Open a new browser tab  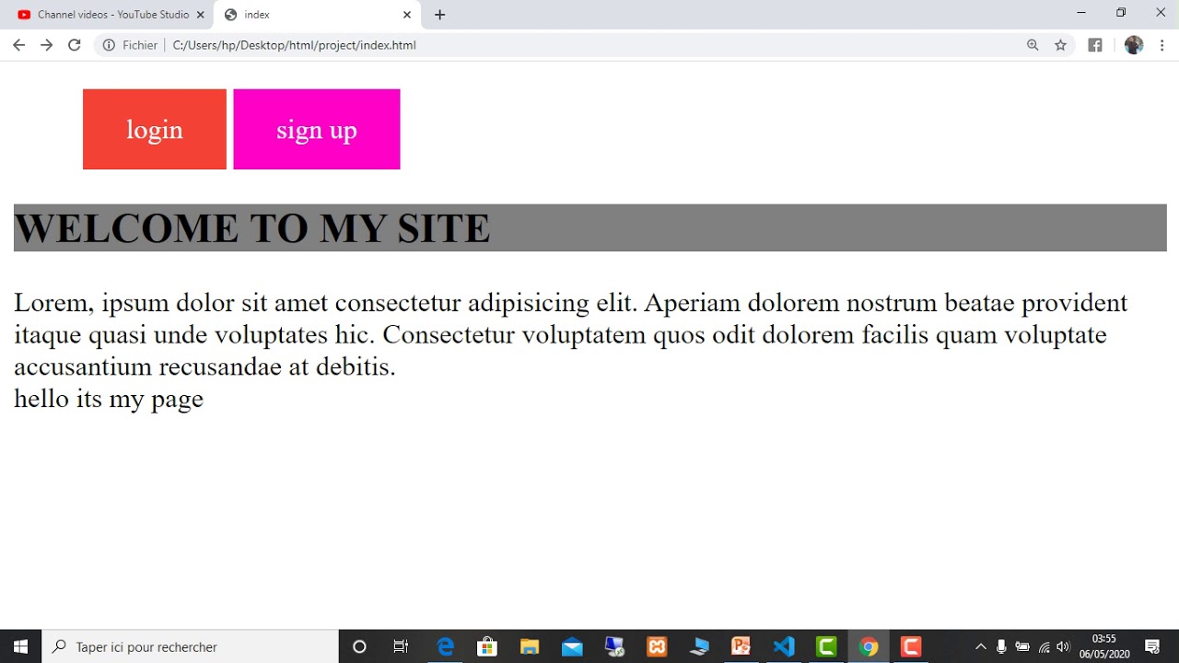tap(440, 15)
